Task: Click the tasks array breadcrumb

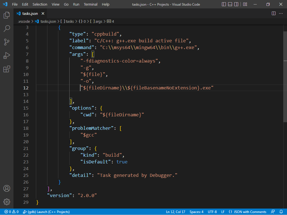Action: click(x=67, y=21)
